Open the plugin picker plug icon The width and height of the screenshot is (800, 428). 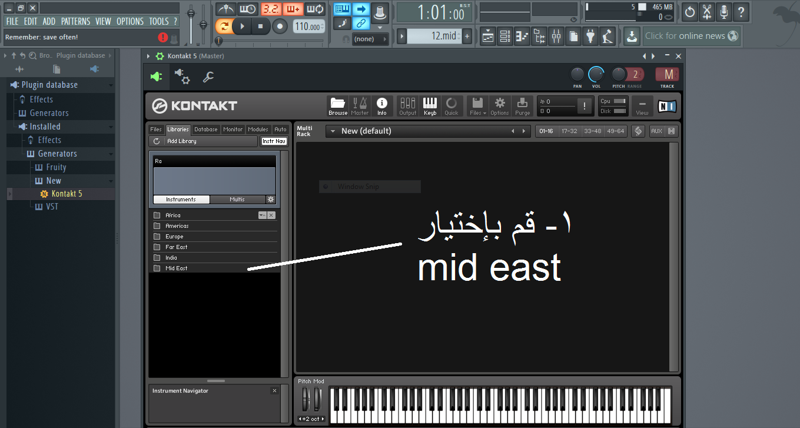[590, 36]
